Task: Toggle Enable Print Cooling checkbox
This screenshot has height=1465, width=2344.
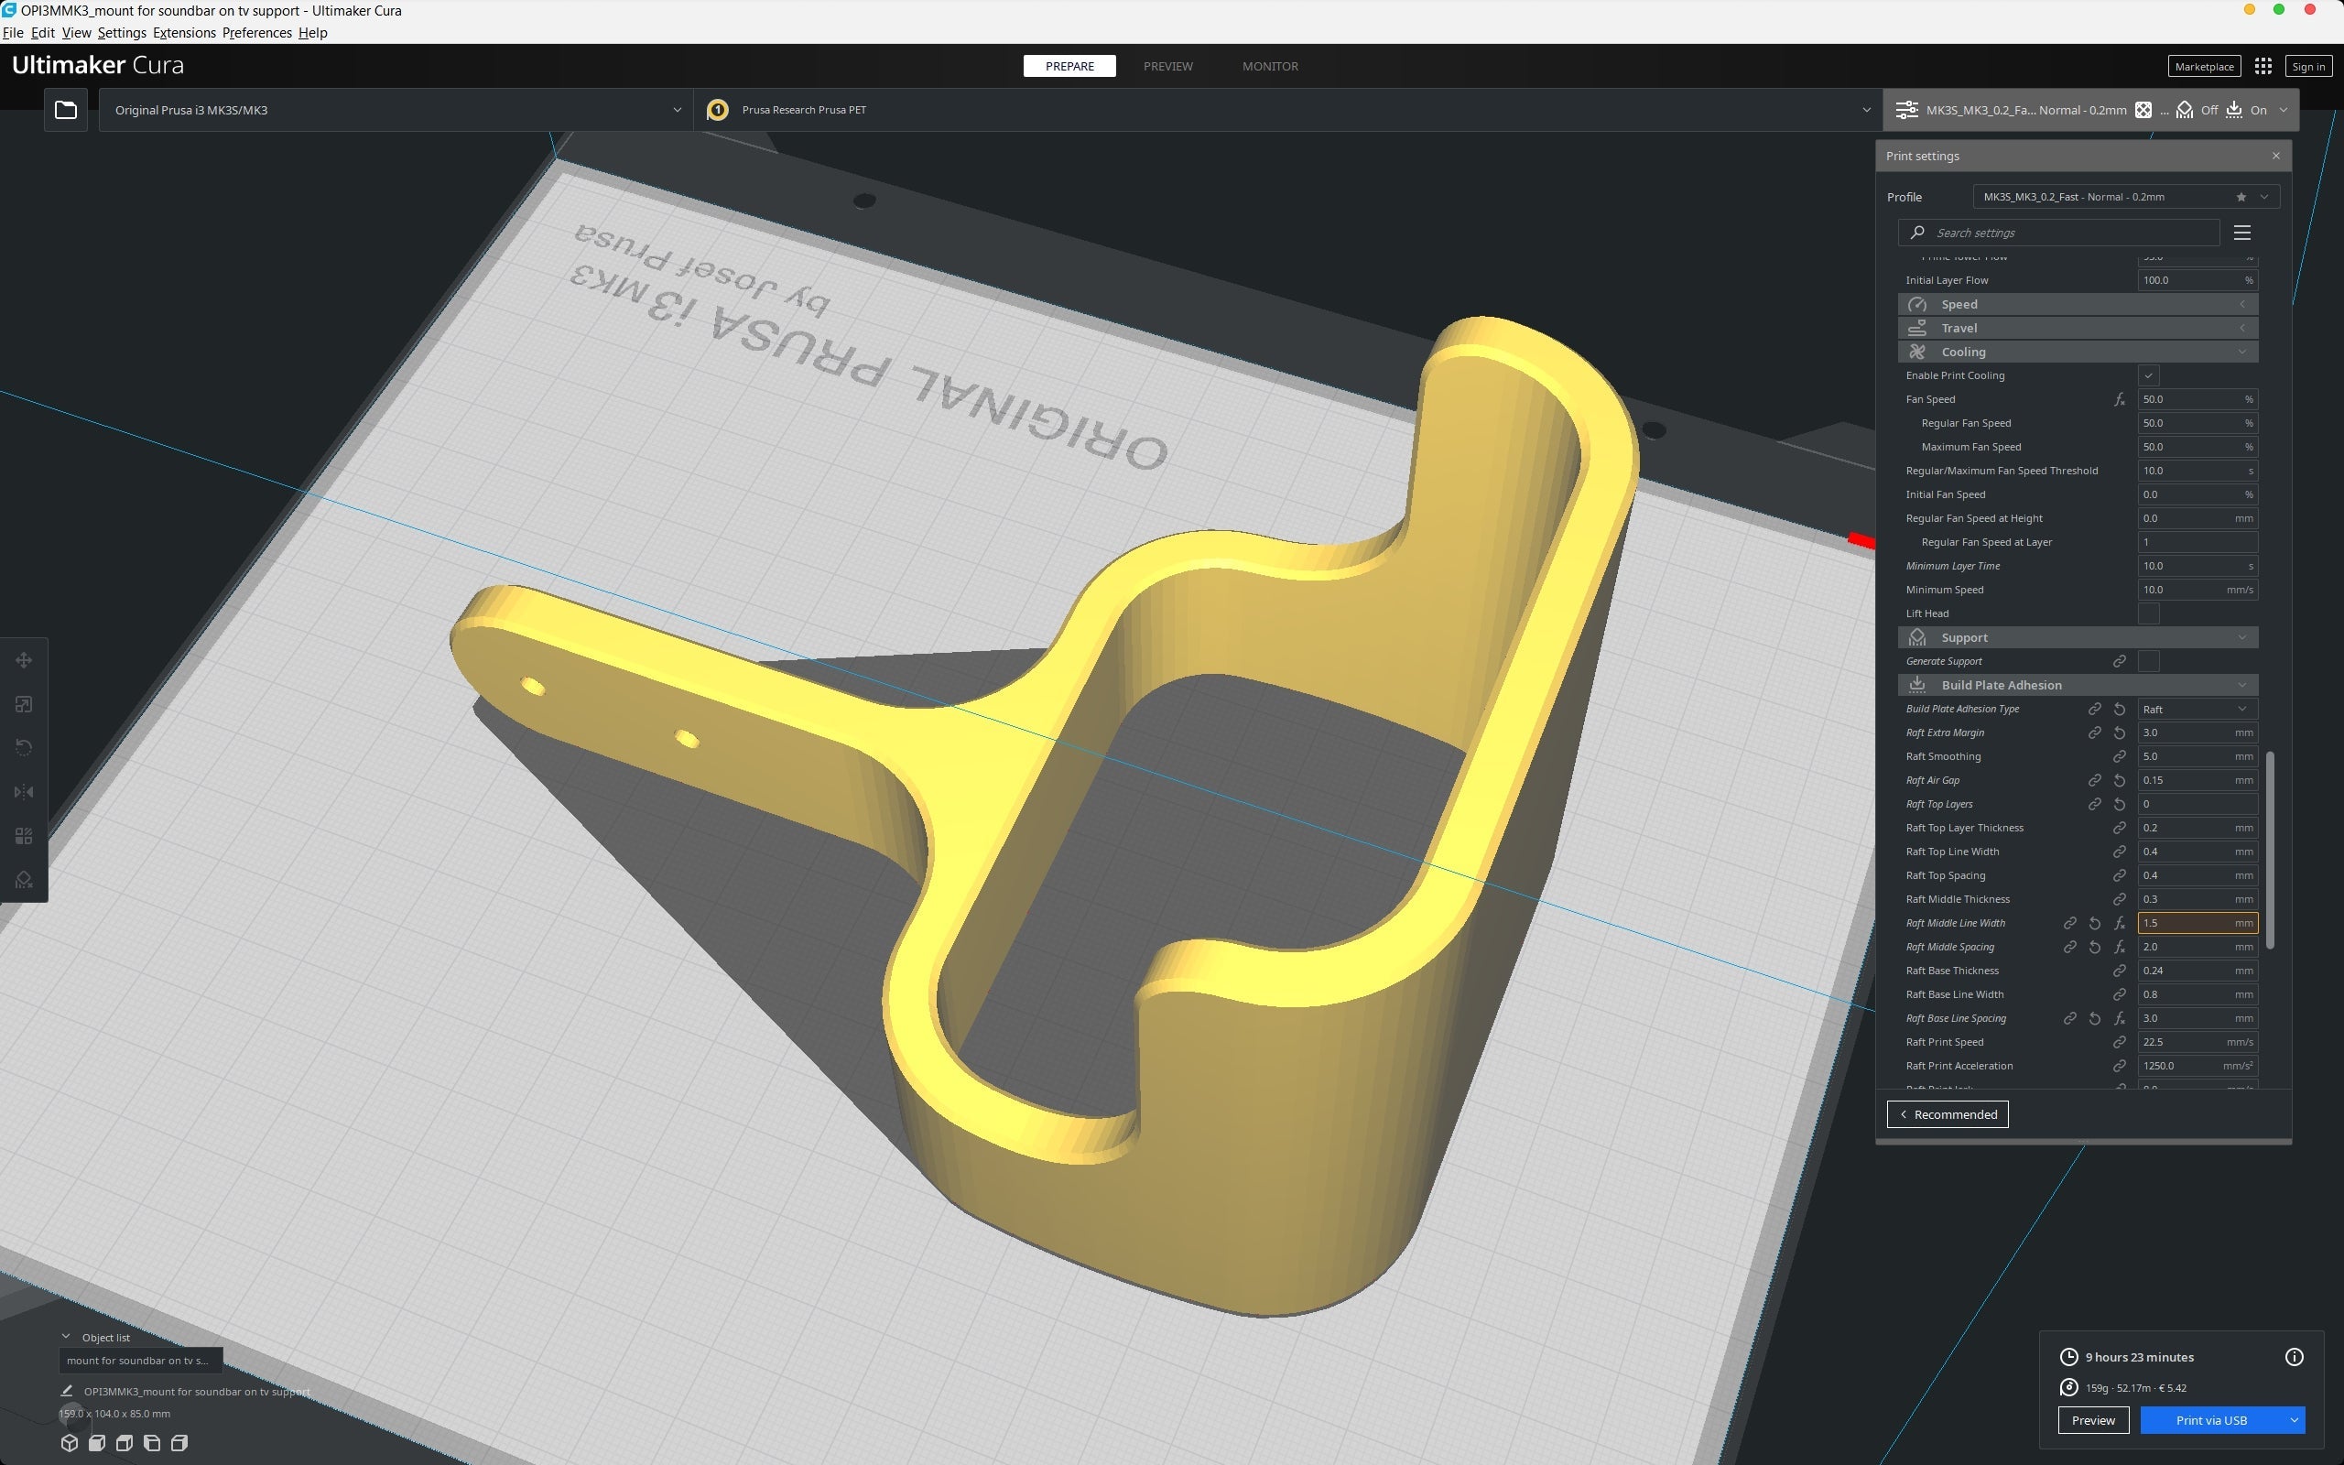Action: coord(2148,376)
